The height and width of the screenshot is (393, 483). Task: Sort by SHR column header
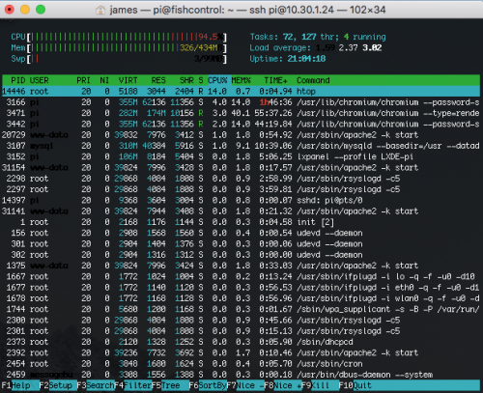[x=186, y=80]
